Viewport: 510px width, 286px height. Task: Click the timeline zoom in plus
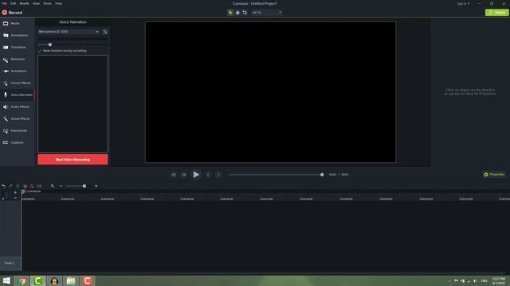(96, 186)
